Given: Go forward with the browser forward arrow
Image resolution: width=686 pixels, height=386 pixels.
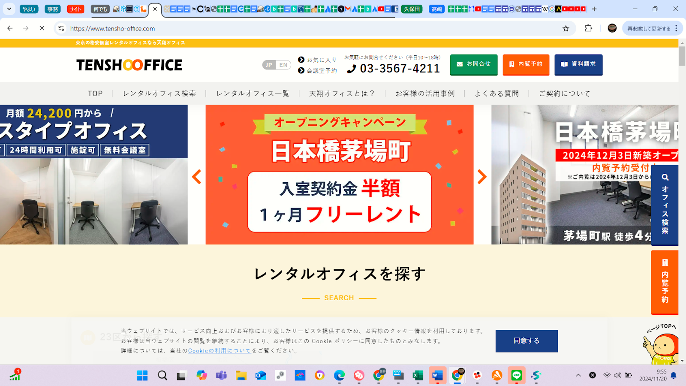Looking at the screenshot, I should pyautogui.click(x=26, y=28).
